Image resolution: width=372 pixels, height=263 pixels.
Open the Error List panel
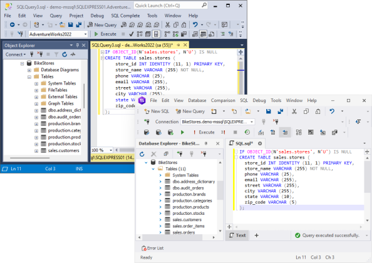pyautogui.click(x=153, y=249)
